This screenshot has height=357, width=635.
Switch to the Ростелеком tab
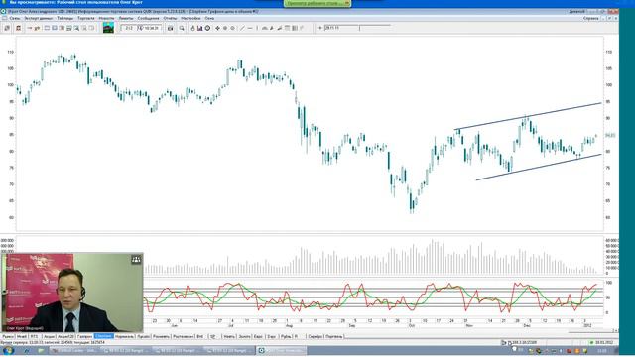click(183, 336)
